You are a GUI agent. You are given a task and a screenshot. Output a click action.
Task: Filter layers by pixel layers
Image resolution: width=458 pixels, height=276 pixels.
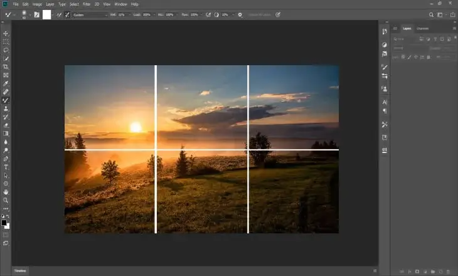(x=422, y=39)
